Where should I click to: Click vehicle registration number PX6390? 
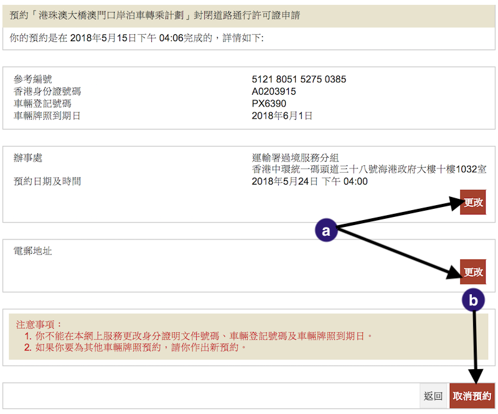pos(269,103)
